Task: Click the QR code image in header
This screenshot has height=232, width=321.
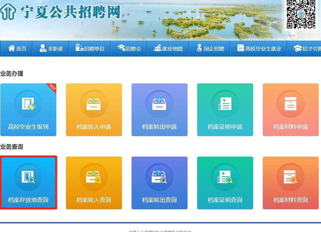Action: click(x=301, y=14)
